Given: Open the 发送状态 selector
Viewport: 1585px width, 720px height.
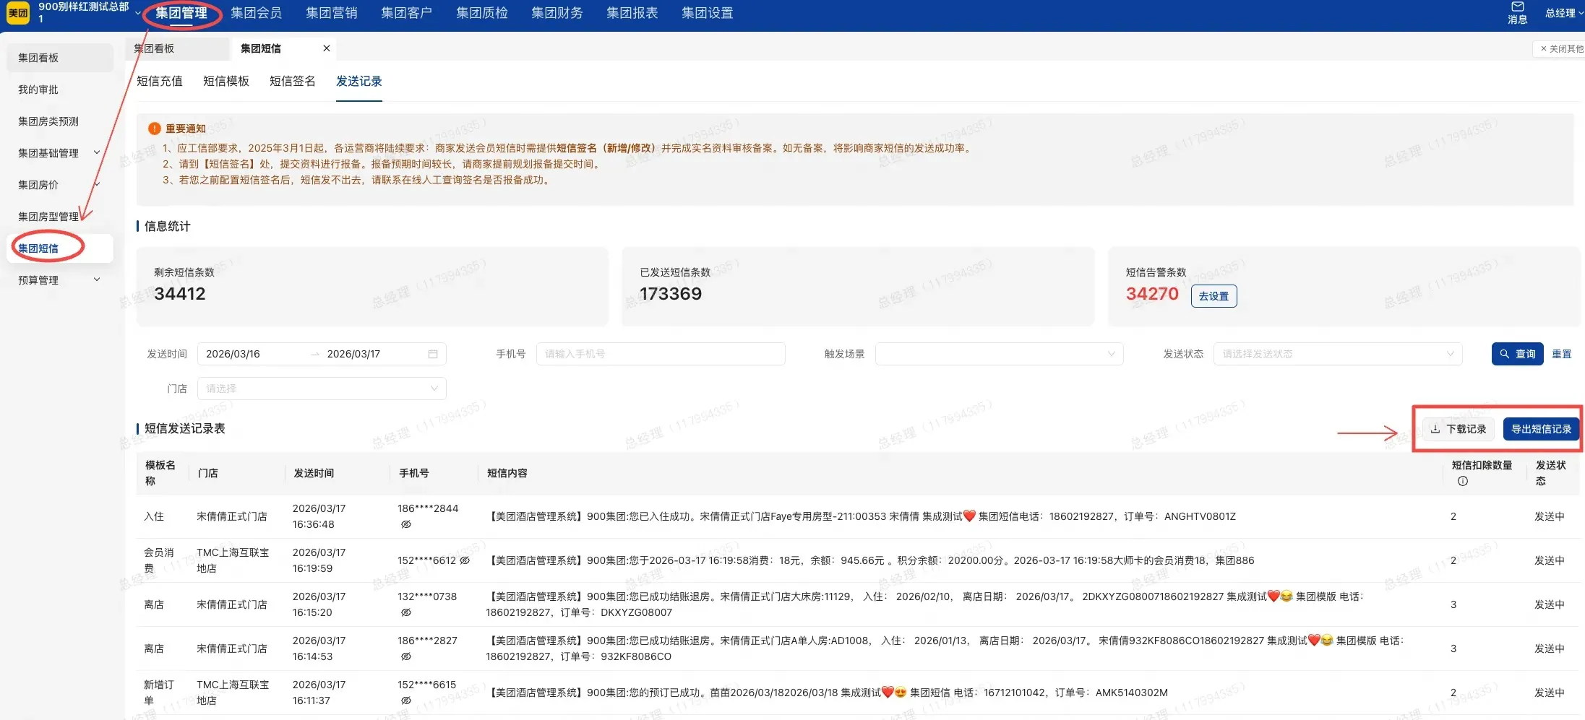Looking at the screenshot, I should tap(1337, 353).
